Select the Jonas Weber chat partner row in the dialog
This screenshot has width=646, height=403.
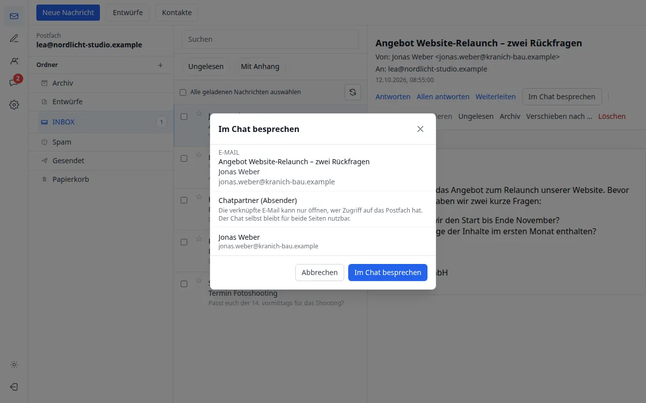(x=323, y=241)
